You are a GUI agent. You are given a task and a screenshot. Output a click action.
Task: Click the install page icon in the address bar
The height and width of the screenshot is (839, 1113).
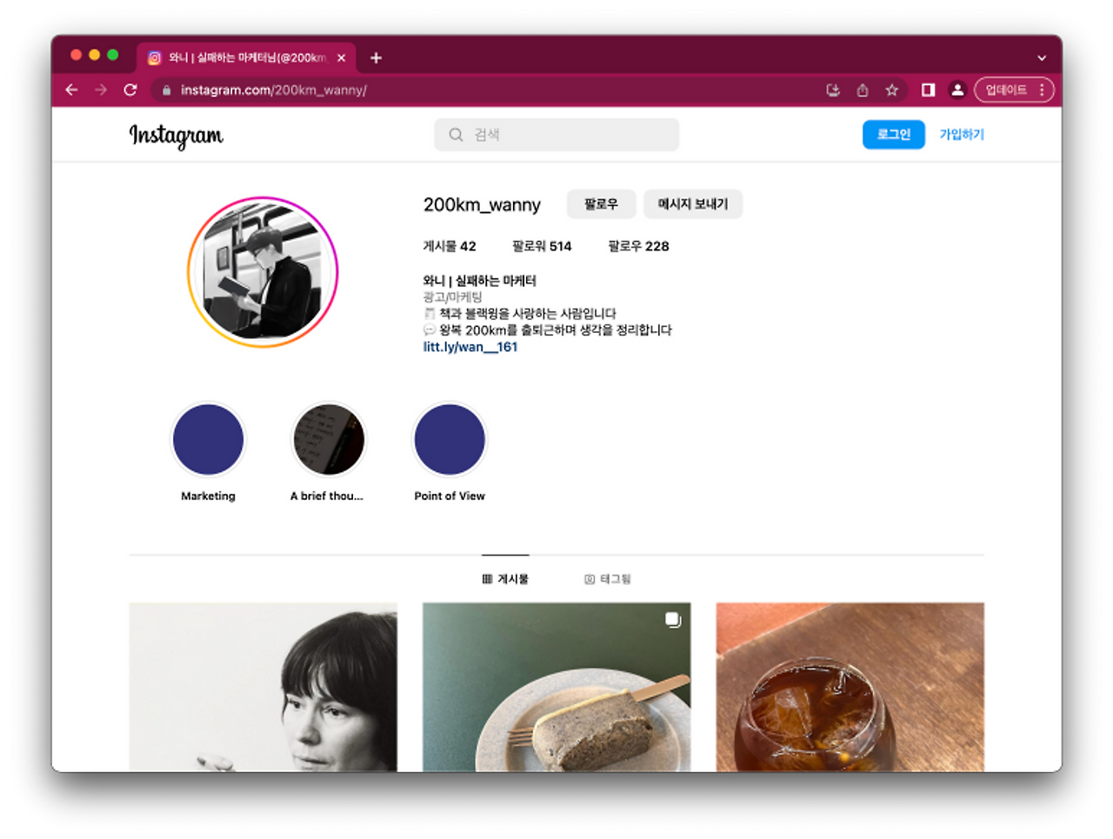[x=832, y=90]
